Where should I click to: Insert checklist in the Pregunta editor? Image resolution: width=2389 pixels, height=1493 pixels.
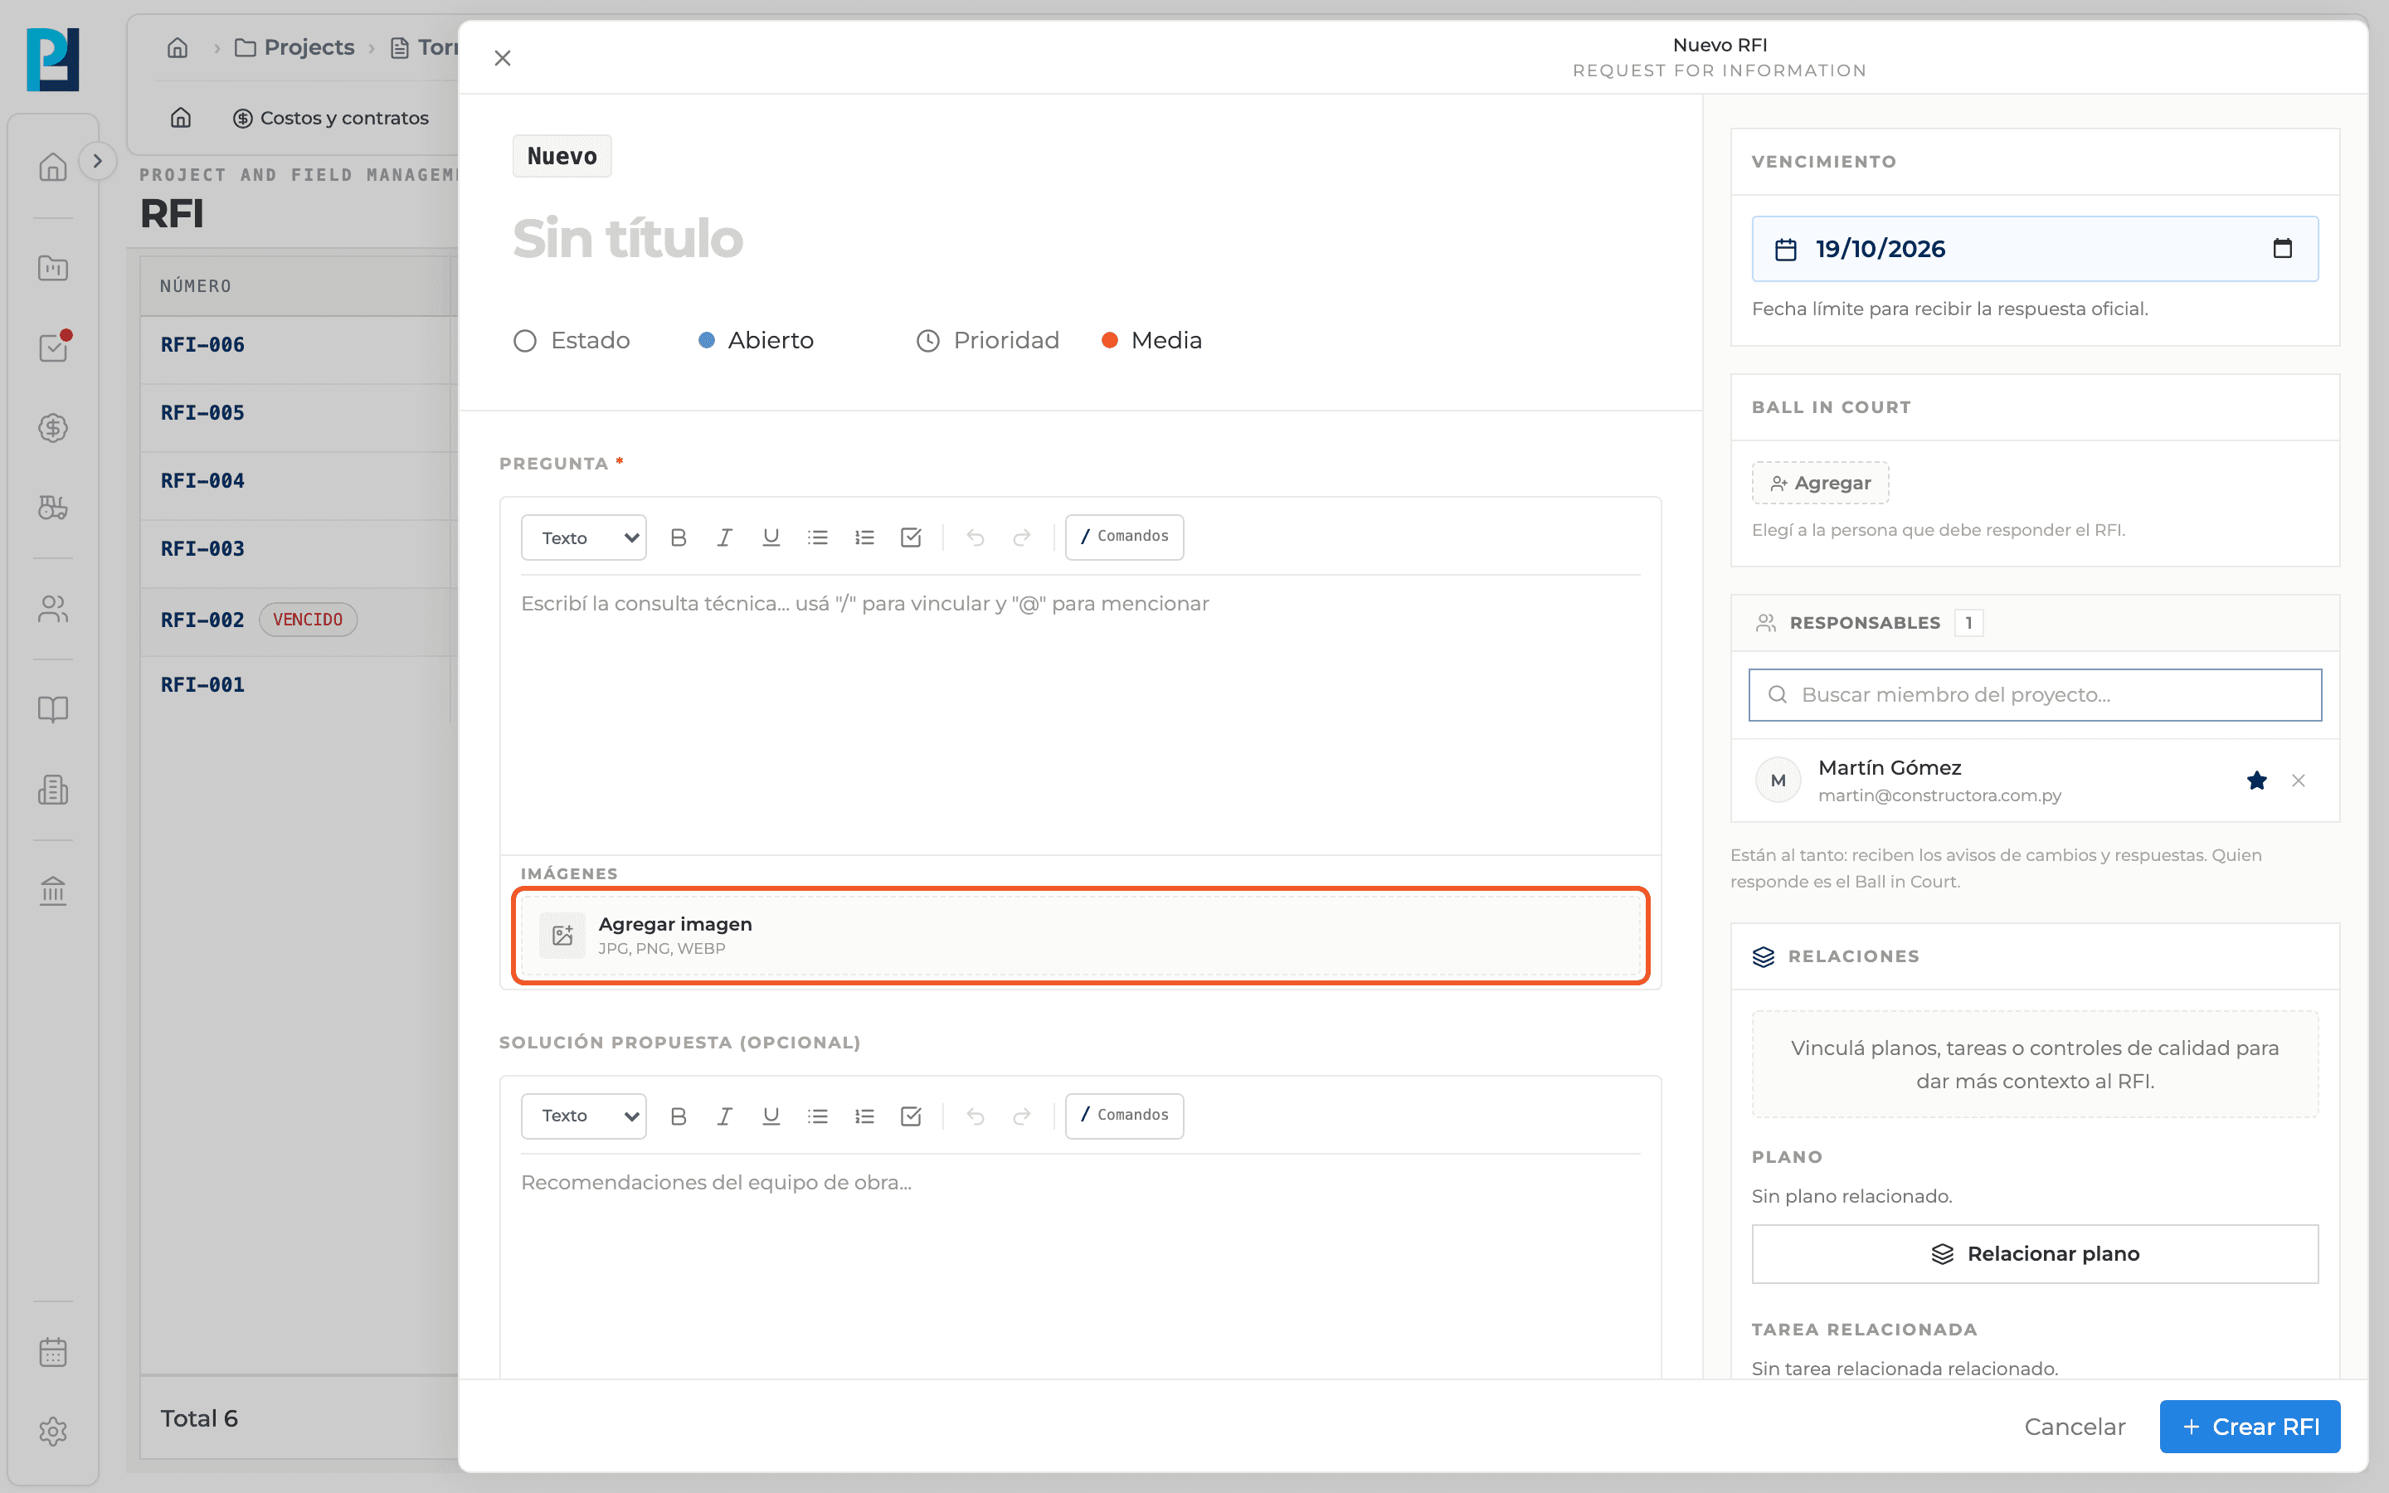coord(911,537)
